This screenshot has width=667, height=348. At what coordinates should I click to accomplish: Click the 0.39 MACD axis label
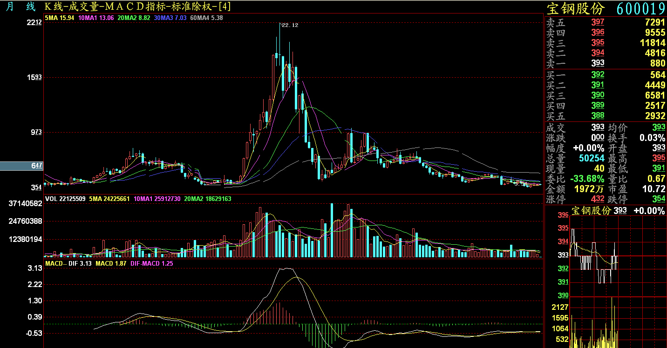pyautogui.click(x=35, y=317)
